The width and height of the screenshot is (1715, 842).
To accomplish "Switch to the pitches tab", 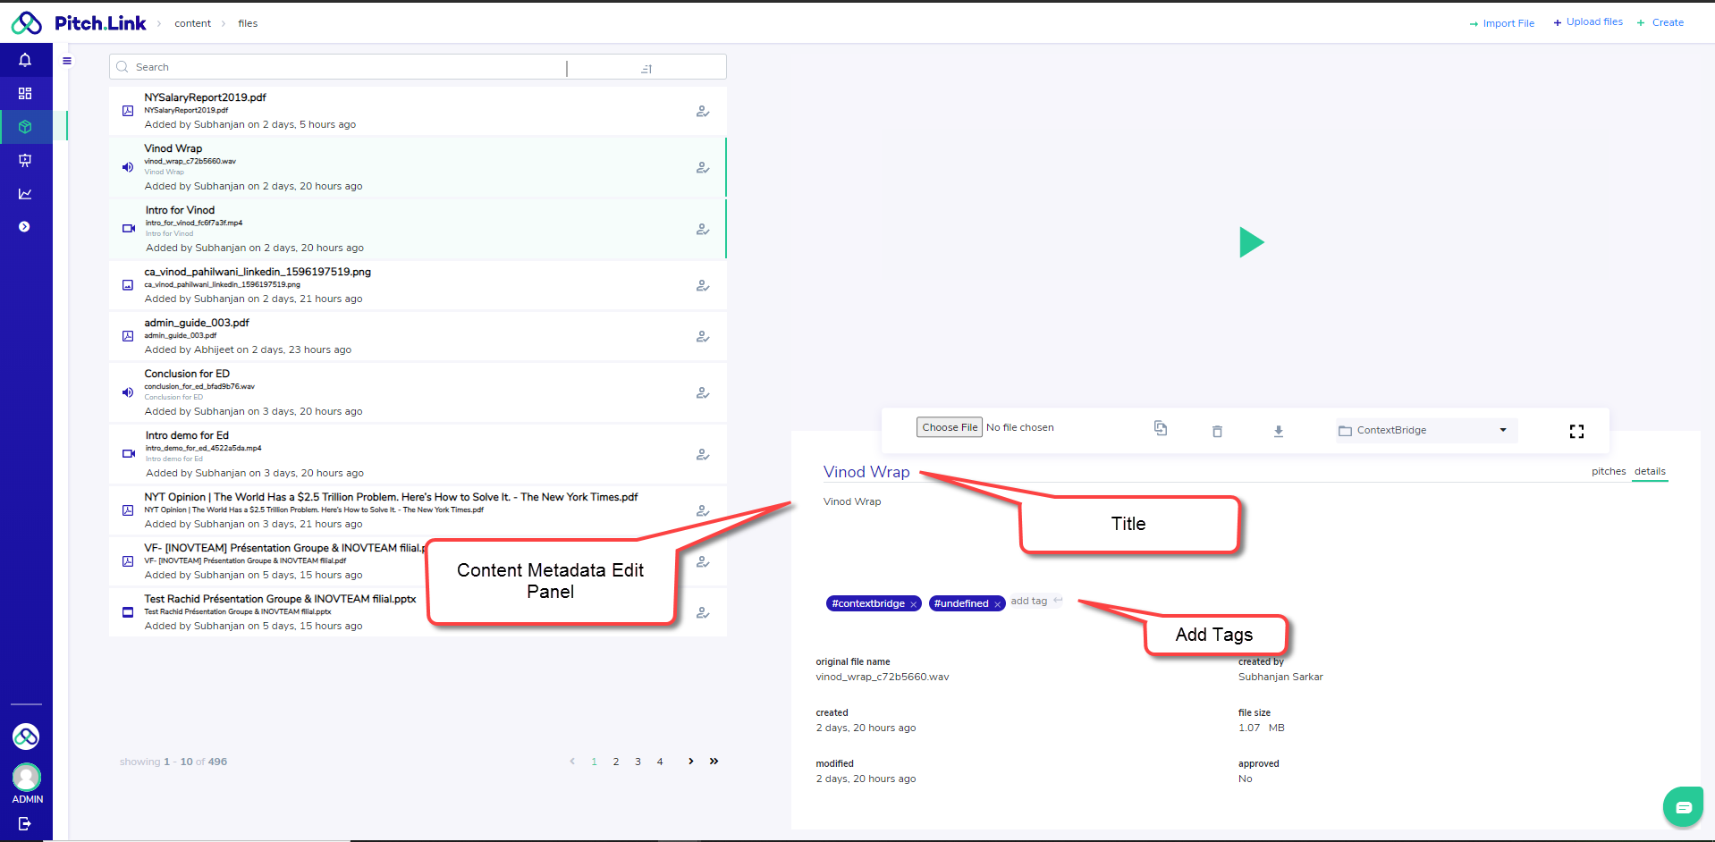I will click(1608, 471).
